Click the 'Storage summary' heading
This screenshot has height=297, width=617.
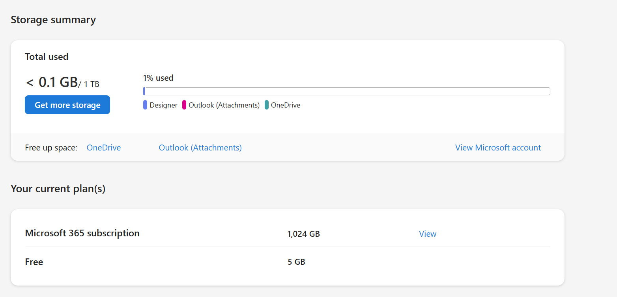(53, 20)
